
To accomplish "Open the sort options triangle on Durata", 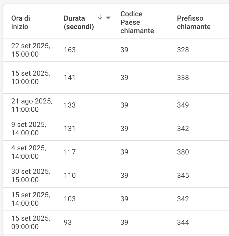I will (108, 18).
